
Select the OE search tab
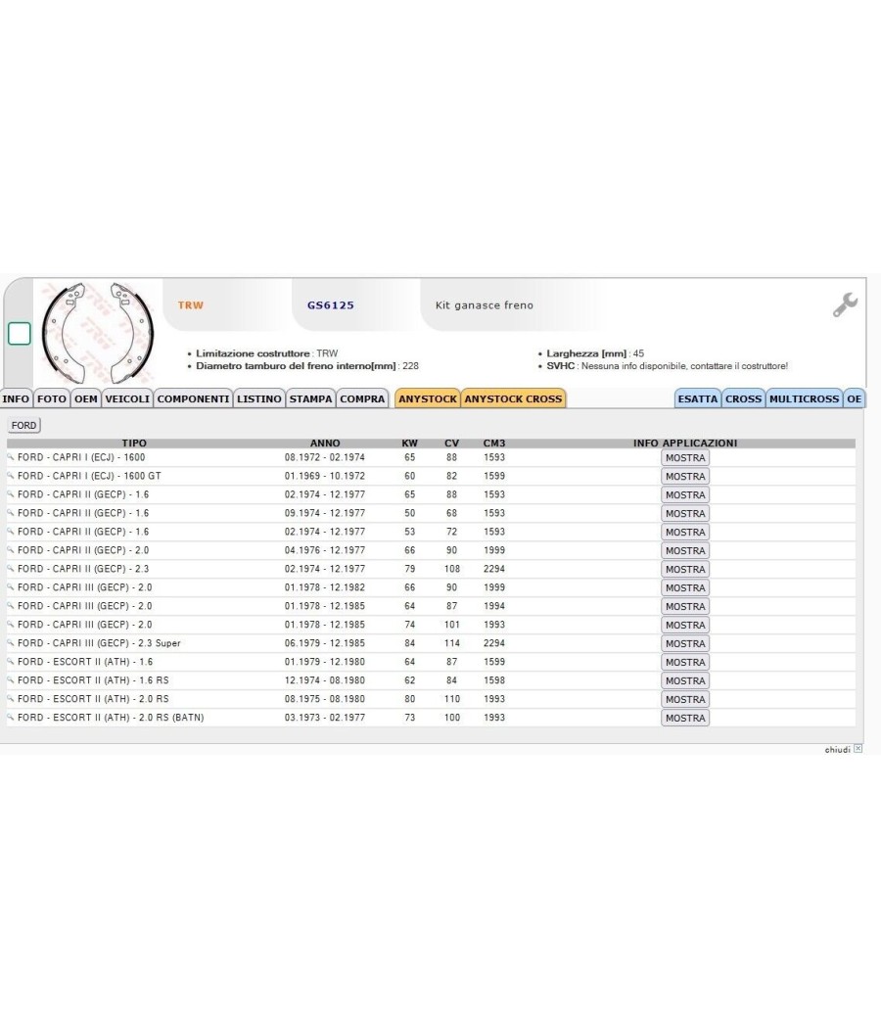point(855,398)
